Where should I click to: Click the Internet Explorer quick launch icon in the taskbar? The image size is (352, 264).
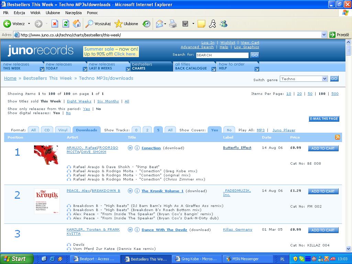[x=52, y=259]
